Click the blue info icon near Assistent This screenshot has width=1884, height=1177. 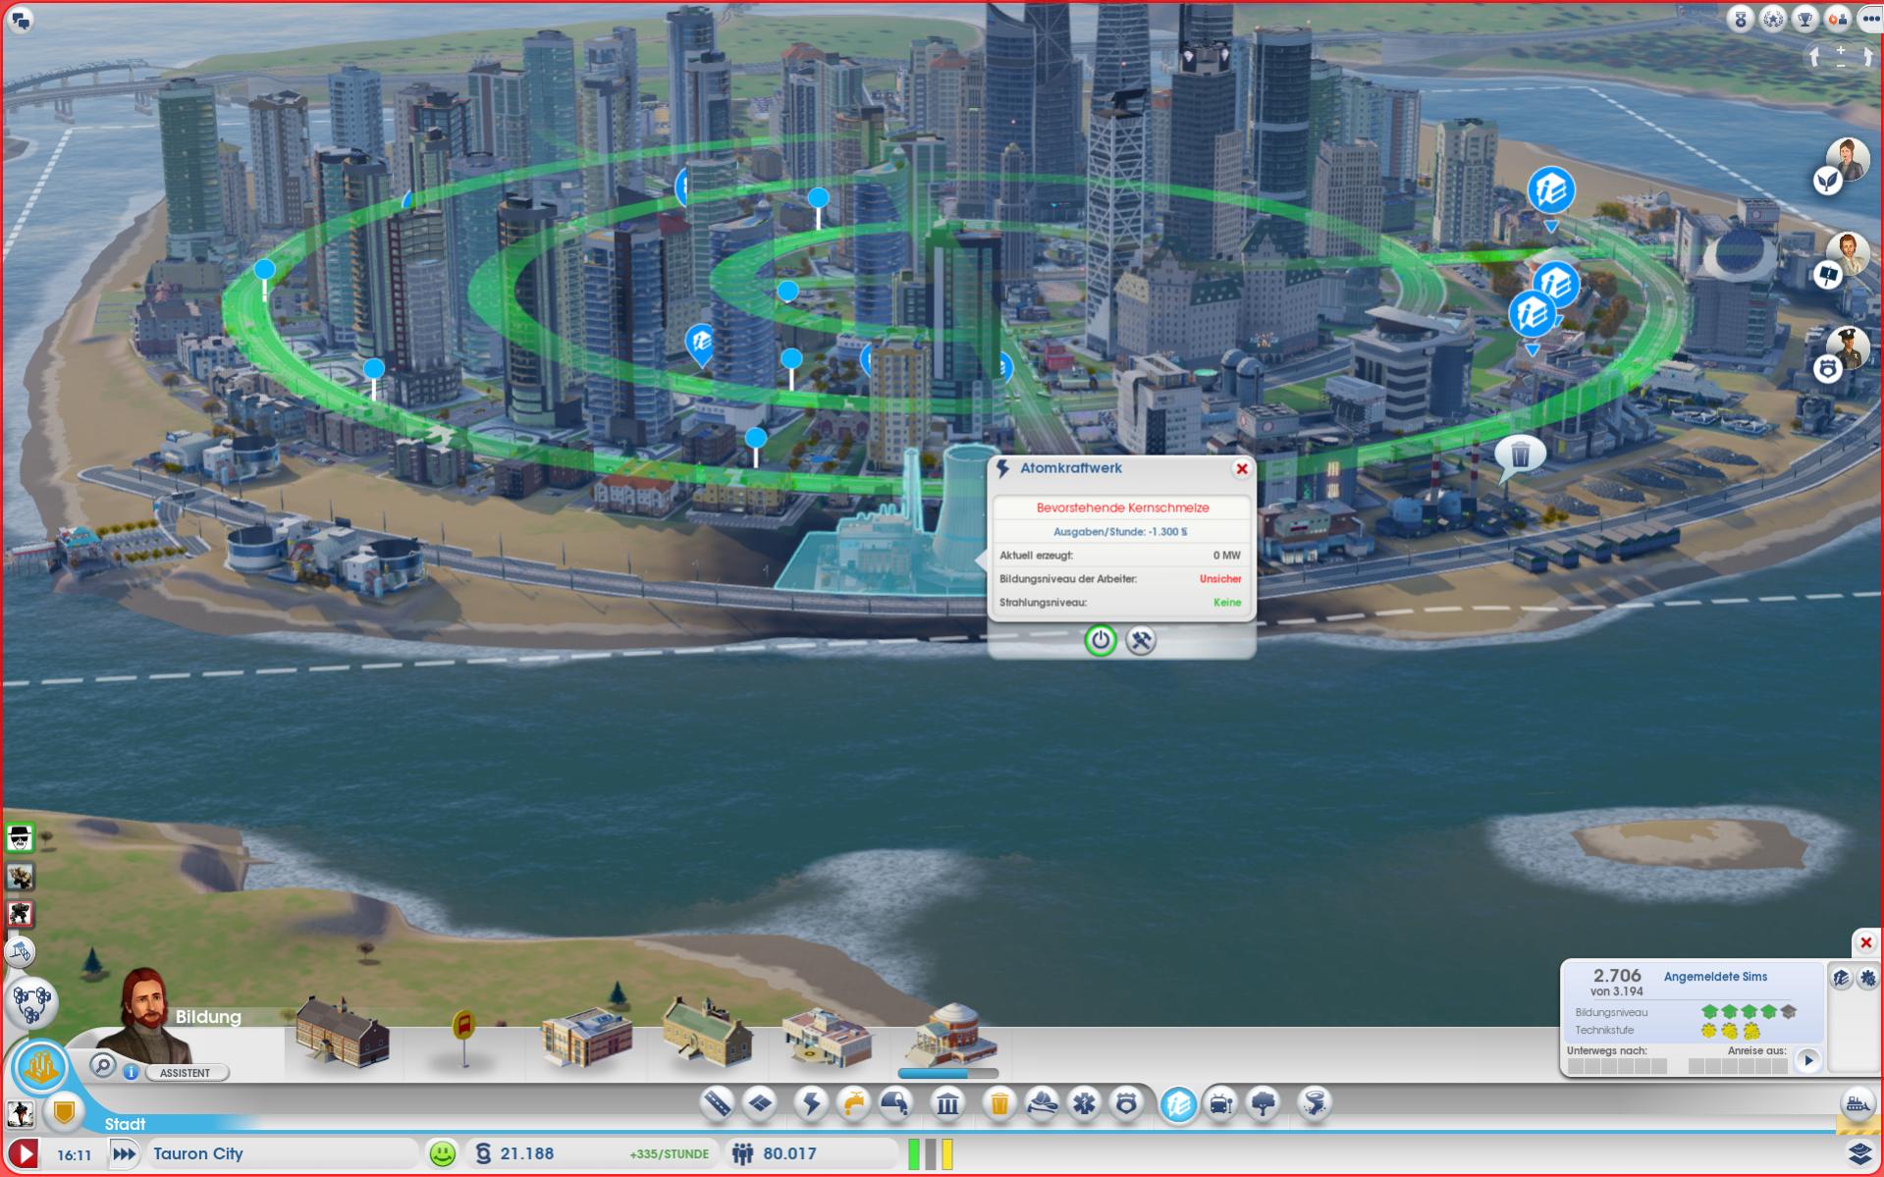pyautogui.click(x=131, y=1072)
